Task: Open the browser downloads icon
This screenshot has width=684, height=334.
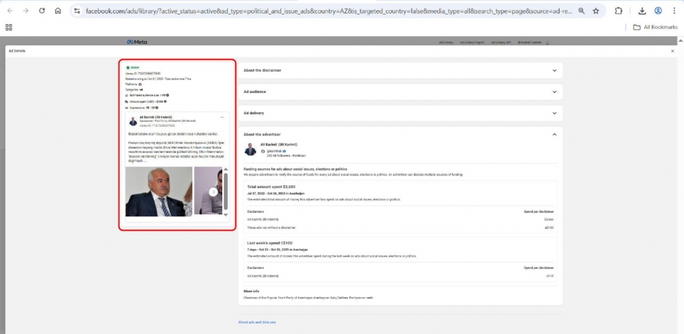Action: (x=642, y=11)
